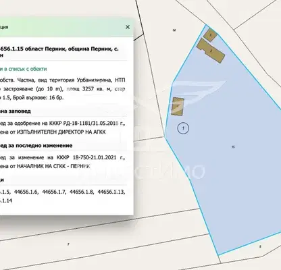Click the circled 1 marker on the parcel

pos(183,128)
